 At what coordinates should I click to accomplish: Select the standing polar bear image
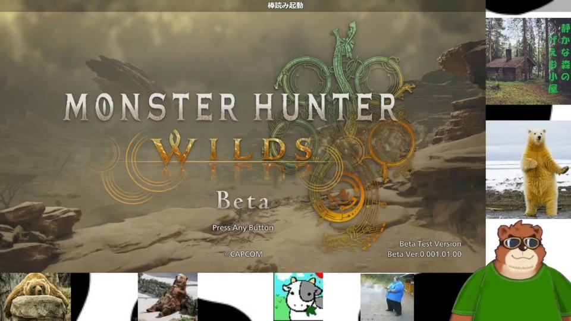click(x=528, y=169)
